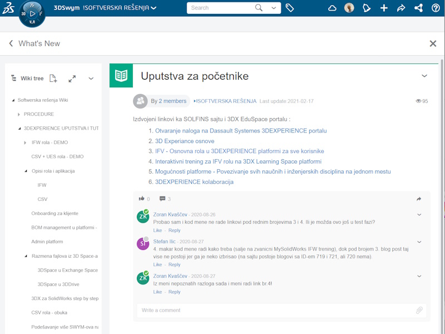Screen dimensions: 445x334
Task: Share the article using the forward arrow
Action: [419, 198]
